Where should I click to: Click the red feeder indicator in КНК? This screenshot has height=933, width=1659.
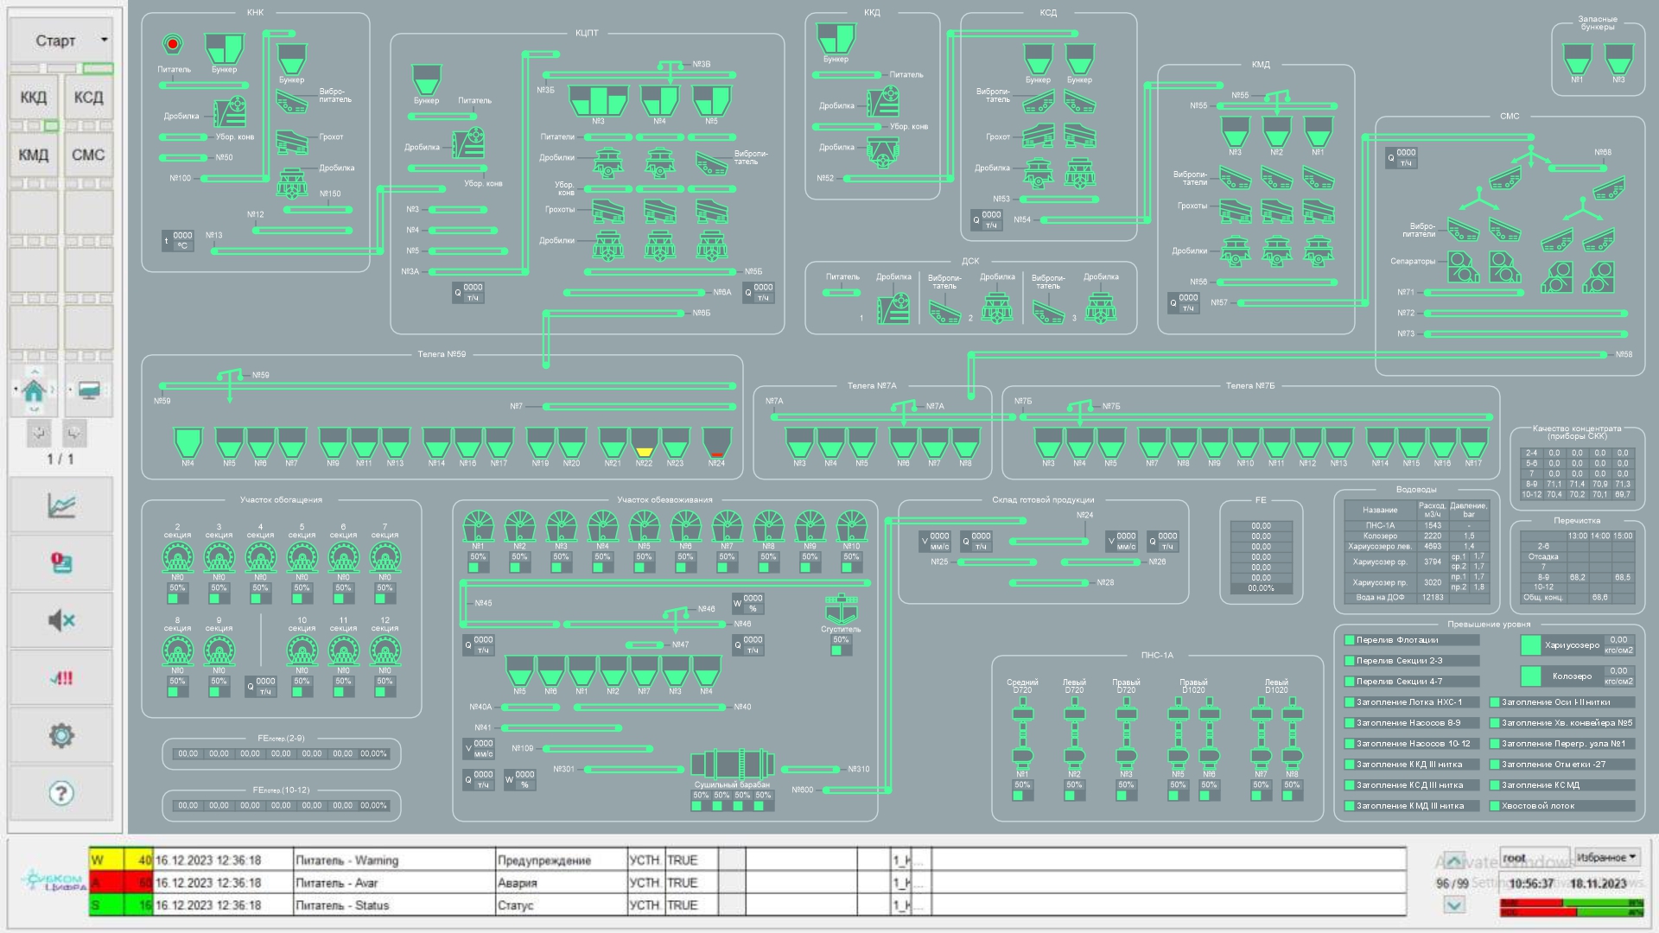[x=172, y=44]
